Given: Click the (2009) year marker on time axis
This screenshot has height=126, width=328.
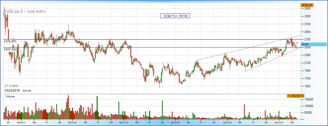Looking at the screenshot, I should 20,122.
